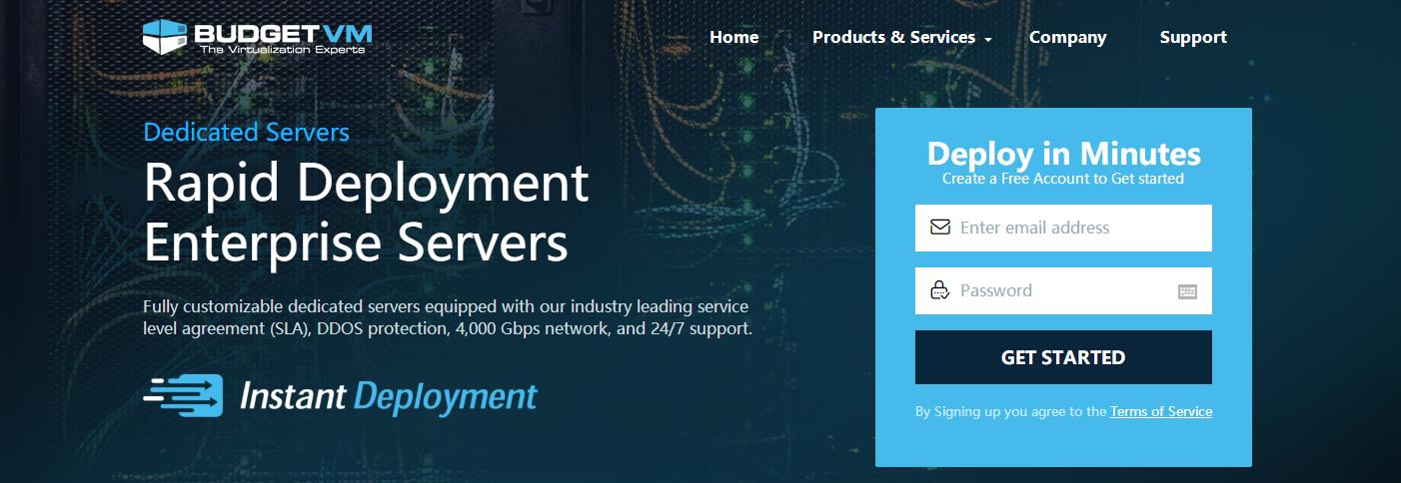
Task: Navigate to the Support page
Action: pyautogui.click(x=1192, y=37)
